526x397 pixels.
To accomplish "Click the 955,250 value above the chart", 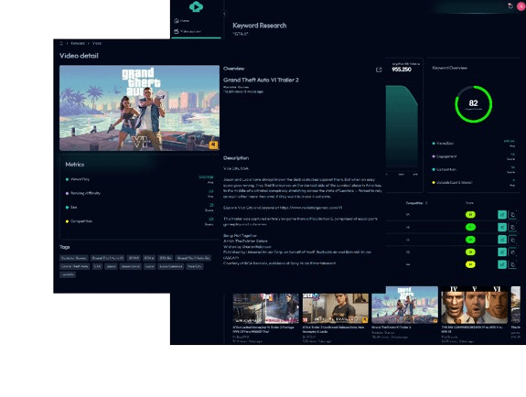I will coord(402,70).
